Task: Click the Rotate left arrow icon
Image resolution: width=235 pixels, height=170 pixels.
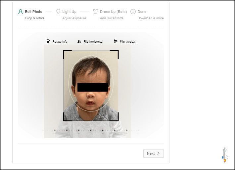Action: pos(48,41)
